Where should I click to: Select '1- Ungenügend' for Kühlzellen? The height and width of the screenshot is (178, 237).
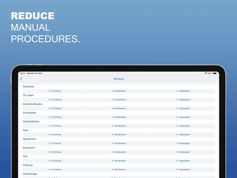[x=183, y=91]
